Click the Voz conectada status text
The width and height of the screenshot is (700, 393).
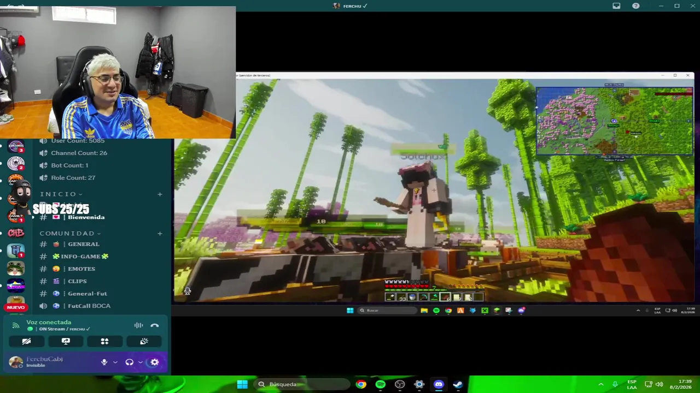pos(49,323)
